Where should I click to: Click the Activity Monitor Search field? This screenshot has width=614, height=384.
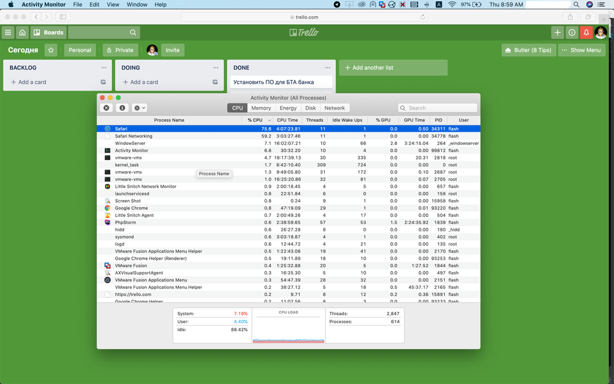(438, 108)
